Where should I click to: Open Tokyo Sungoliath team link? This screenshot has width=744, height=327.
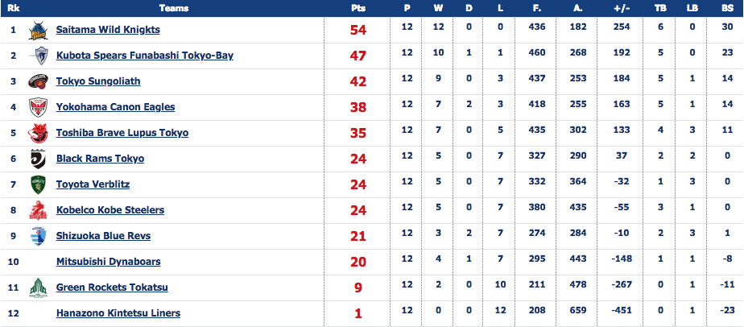point(98,81)
